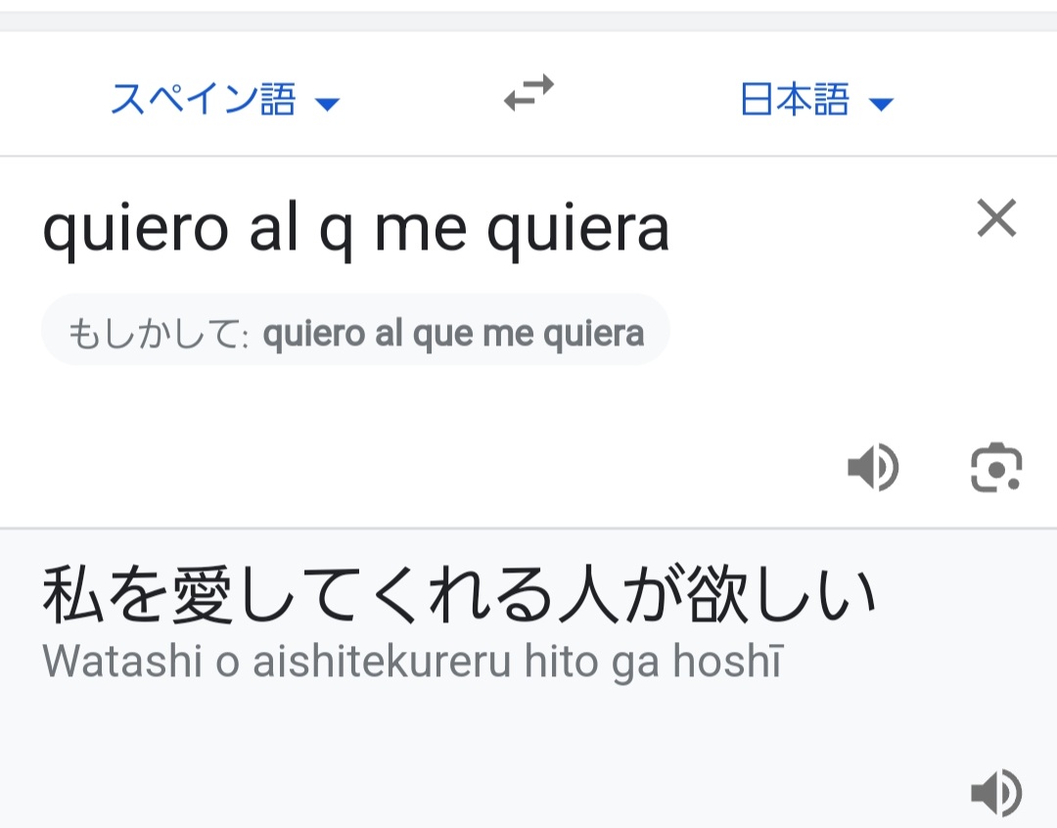
Task: Expand the スペイン語 dropdown arrow
Action: coord(328,104)
